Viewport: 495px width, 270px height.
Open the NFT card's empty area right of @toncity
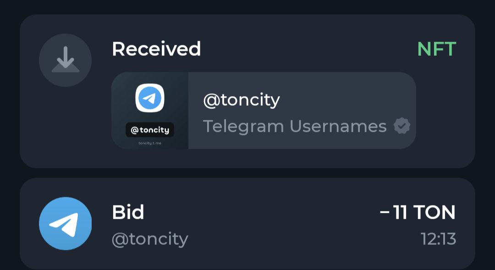point(348,99)
